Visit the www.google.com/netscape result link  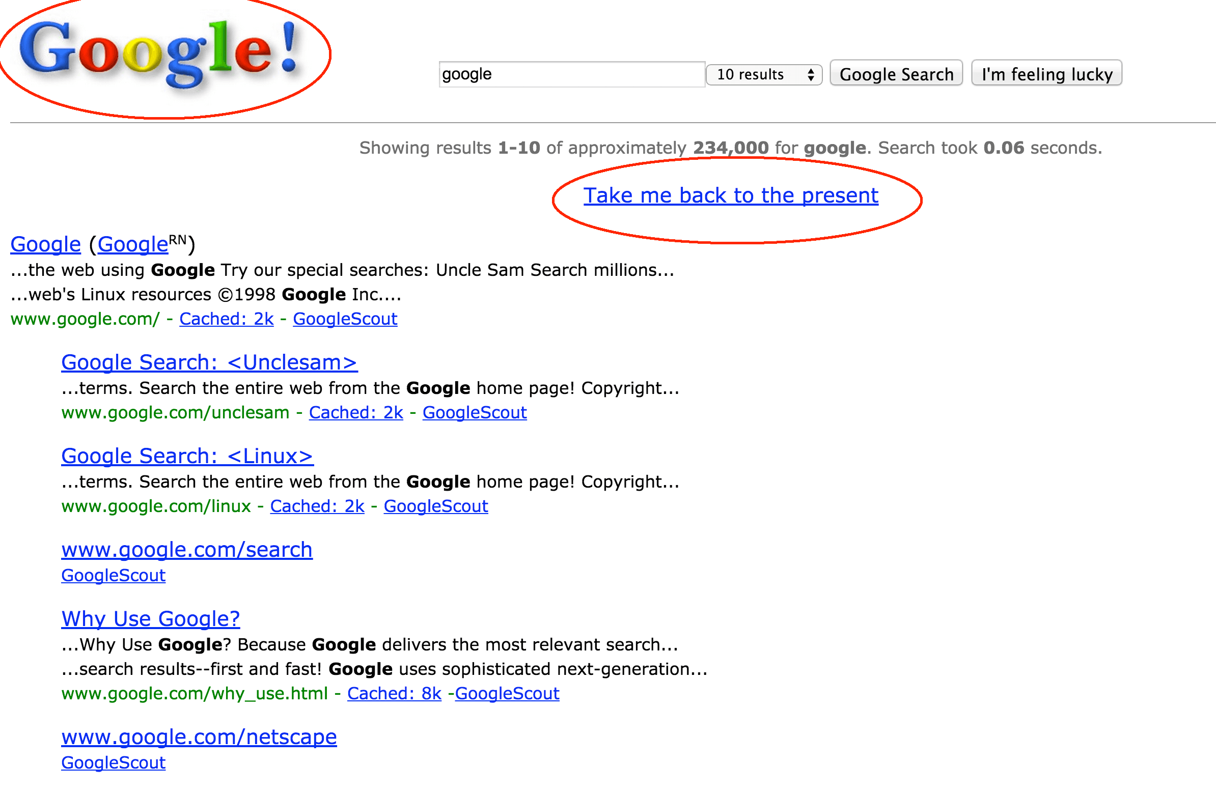tap(198, 736)
